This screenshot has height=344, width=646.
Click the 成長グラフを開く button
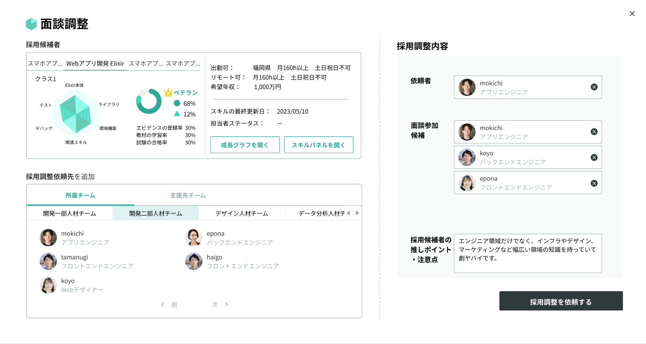245,145
